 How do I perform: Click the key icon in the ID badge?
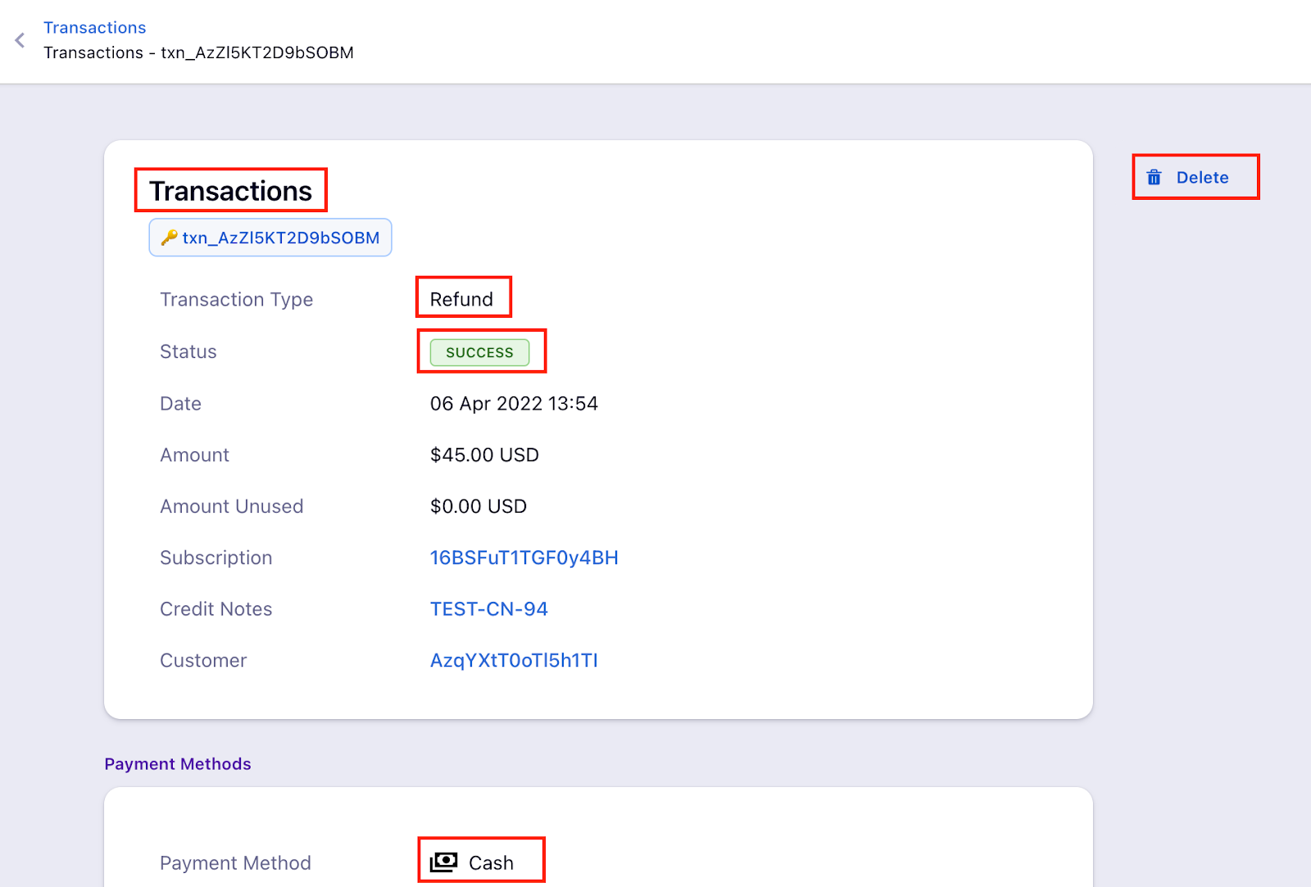(169, 238)
